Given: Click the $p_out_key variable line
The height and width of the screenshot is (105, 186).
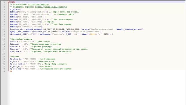Looking at the screenshot, I should [x=41, y=69].
